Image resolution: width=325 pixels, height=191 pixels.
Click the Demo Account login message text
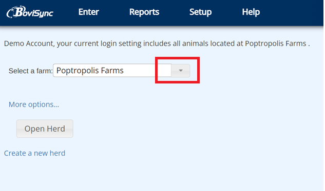click(x=157, y=44)
